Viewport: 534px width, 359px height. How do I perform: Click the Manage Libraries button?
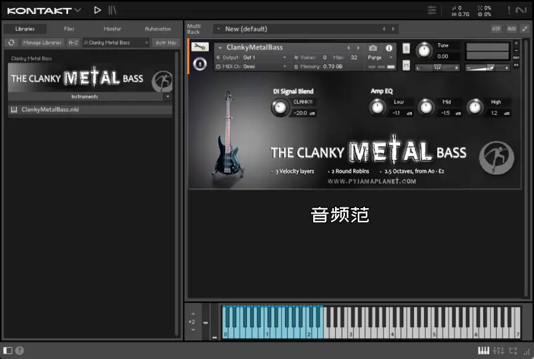42,43
